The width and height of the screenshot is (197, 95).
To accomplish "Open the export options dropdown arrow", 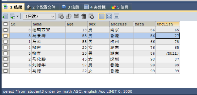I will tap(18, 16).
